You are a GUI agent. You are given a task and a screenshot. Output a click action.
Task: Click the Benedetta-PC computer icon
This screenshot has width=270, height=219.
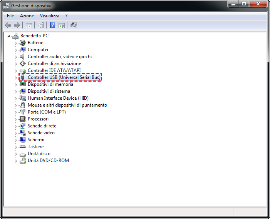tap(15, 36)
